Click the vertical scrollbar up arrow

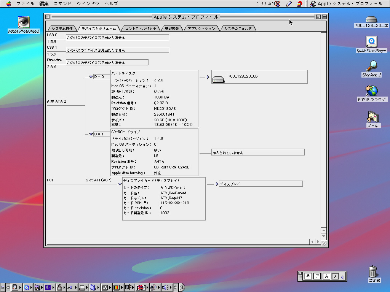tap(324, 230)
